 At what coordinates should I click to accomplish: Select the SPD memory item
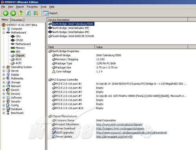(18, 52)
